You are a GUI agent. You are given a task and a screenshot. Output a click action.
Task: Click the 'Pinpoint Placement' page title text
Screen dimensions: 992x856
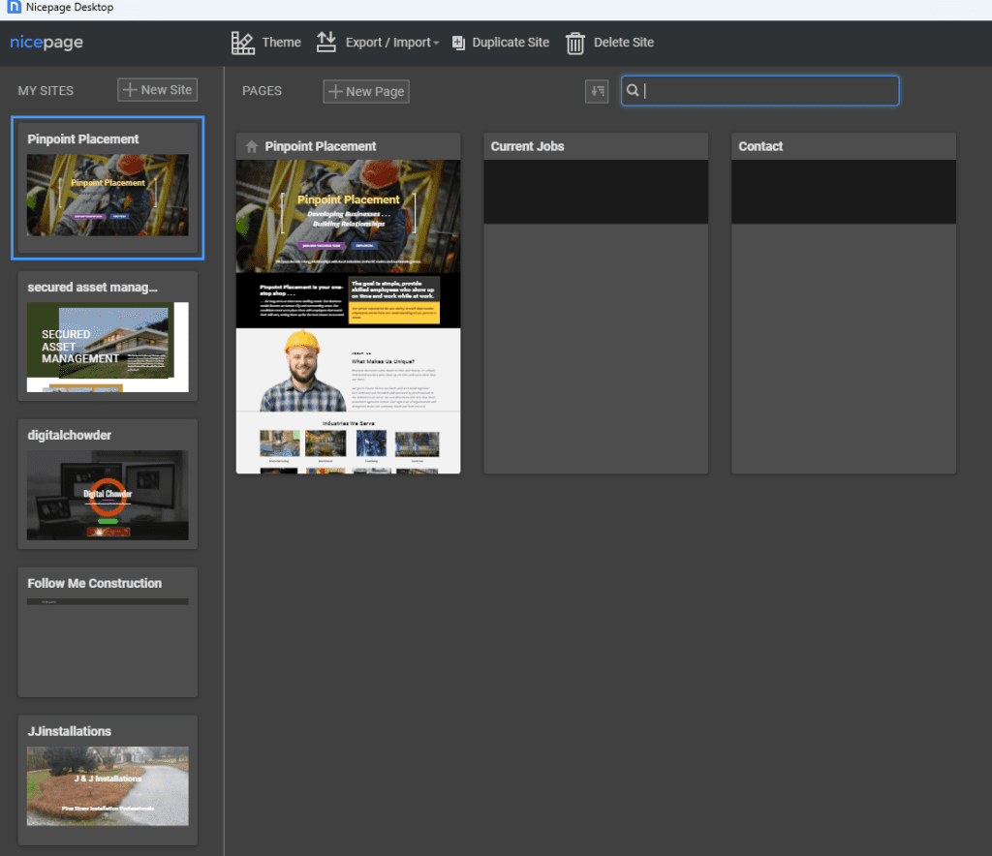point(320,146)
